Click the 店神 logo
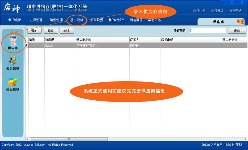The height and width of the screenshot is (150, 248). click(x=12, y=8)
